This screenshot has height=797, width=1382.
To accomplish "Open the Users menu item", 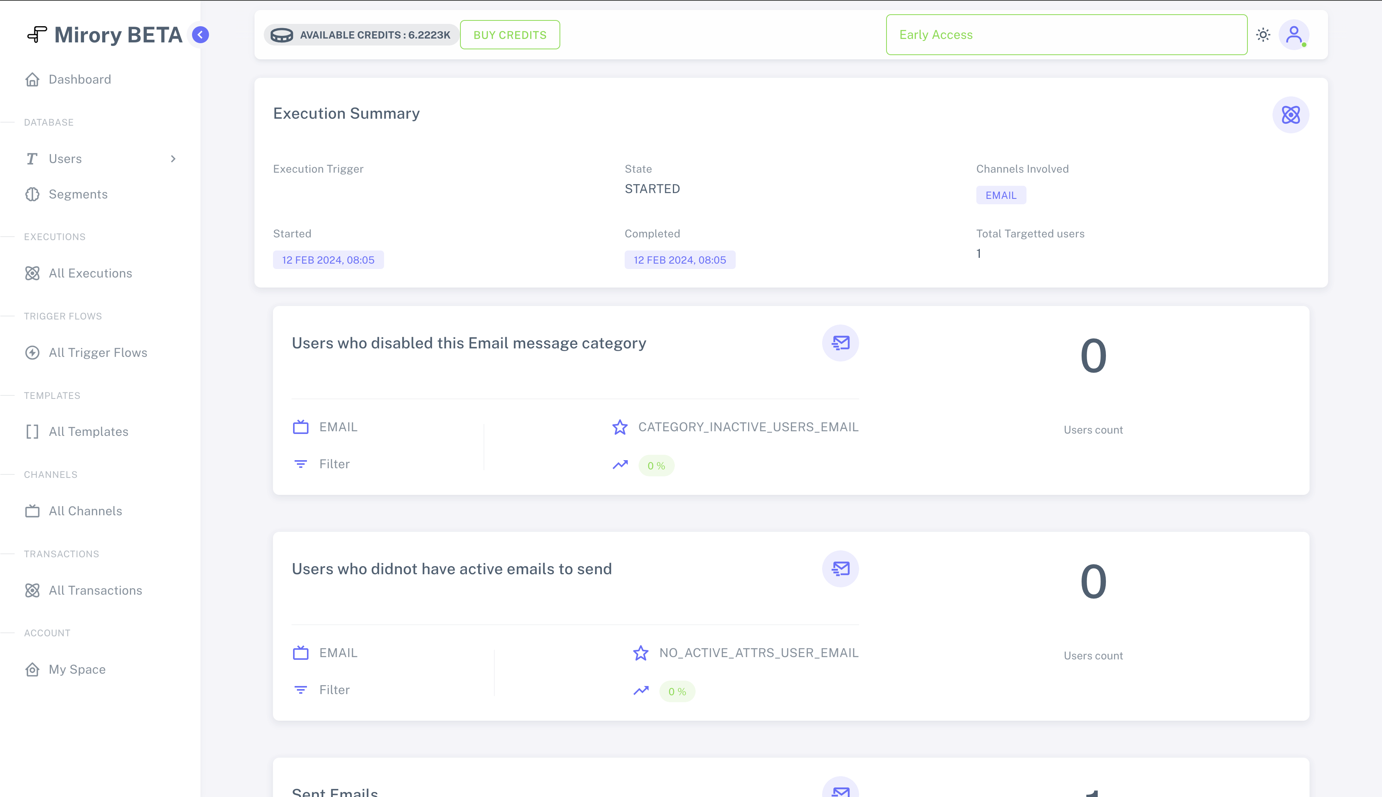I will (100, 159).
